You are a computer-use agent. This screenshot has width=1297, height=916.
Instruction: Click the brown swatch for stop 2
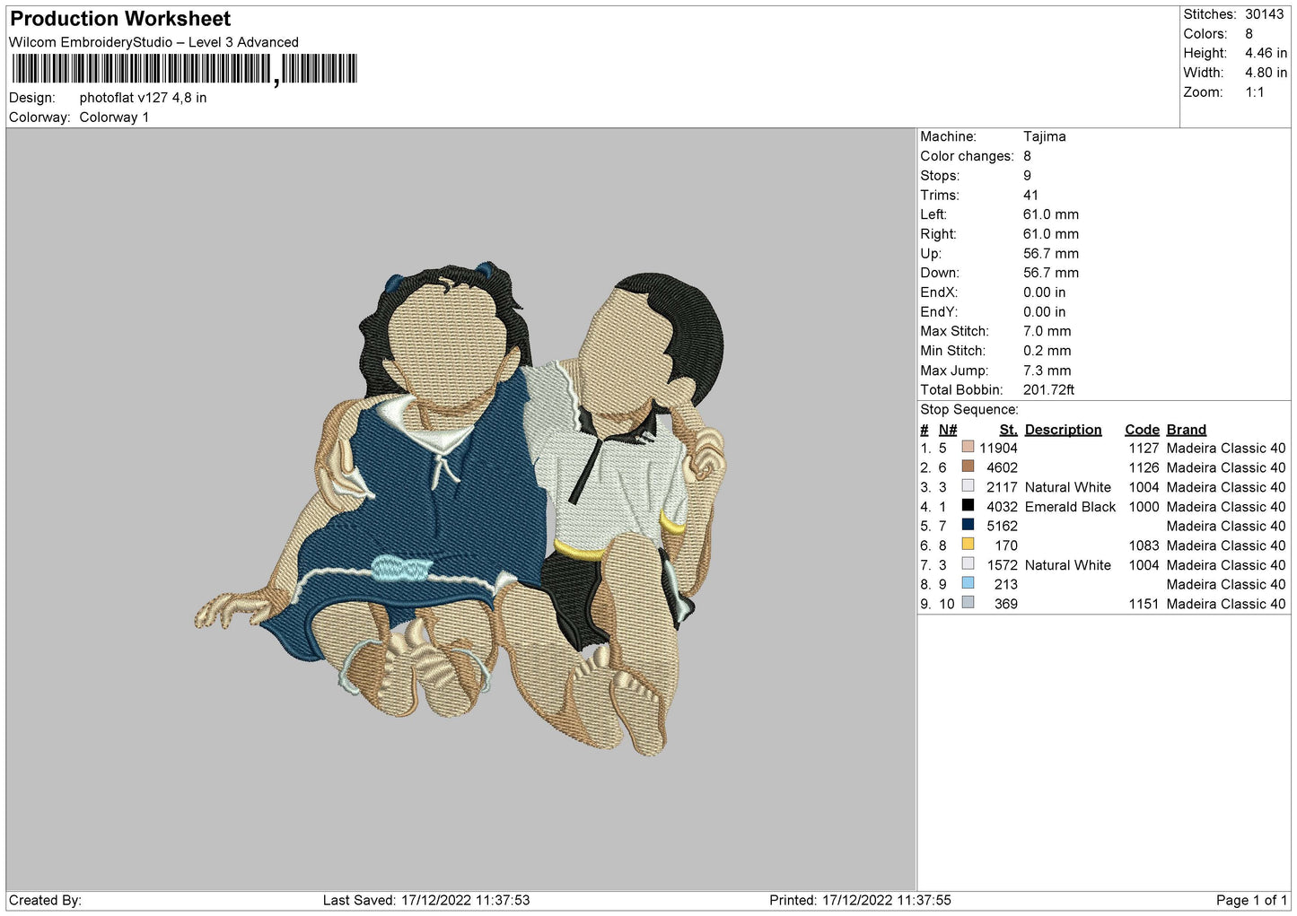[968, 467]
